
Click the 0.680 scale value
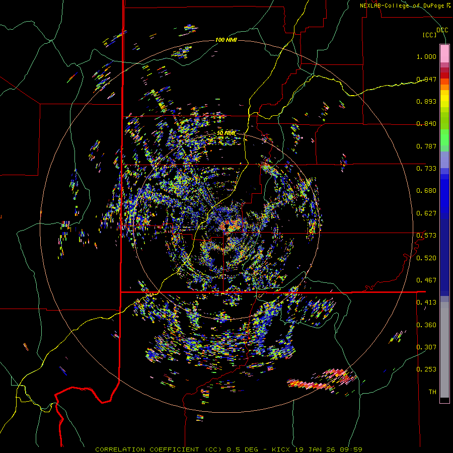(426, 191)
